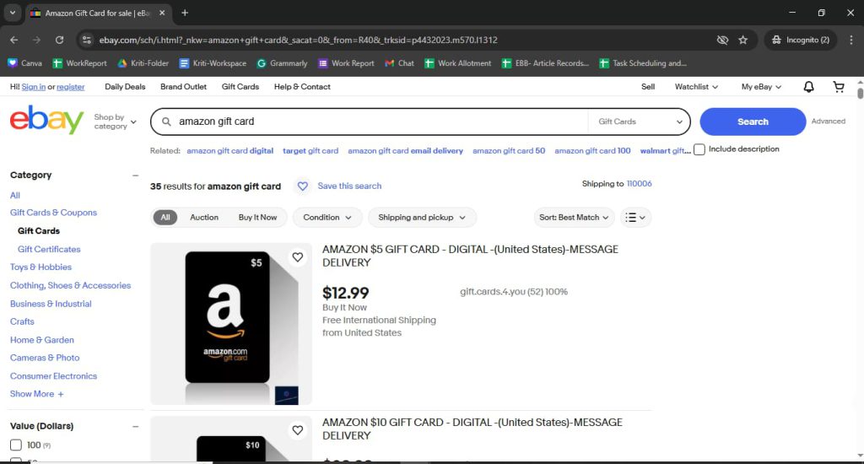Click the eBay logo
The width and height of the screenshot is (864, 464).
click(47, 120)
